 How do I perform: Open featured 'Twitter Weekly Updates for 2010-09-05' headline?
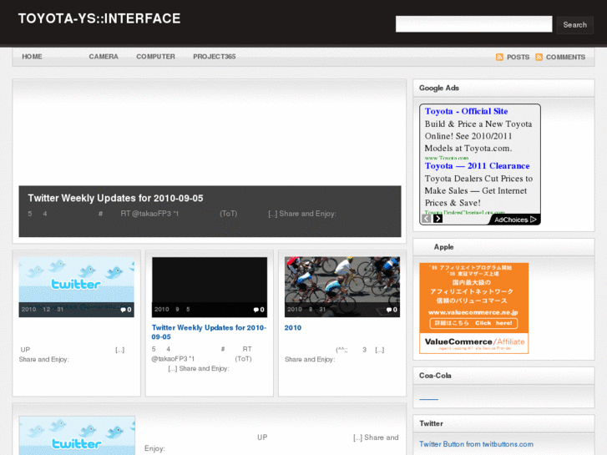point(115,198)
